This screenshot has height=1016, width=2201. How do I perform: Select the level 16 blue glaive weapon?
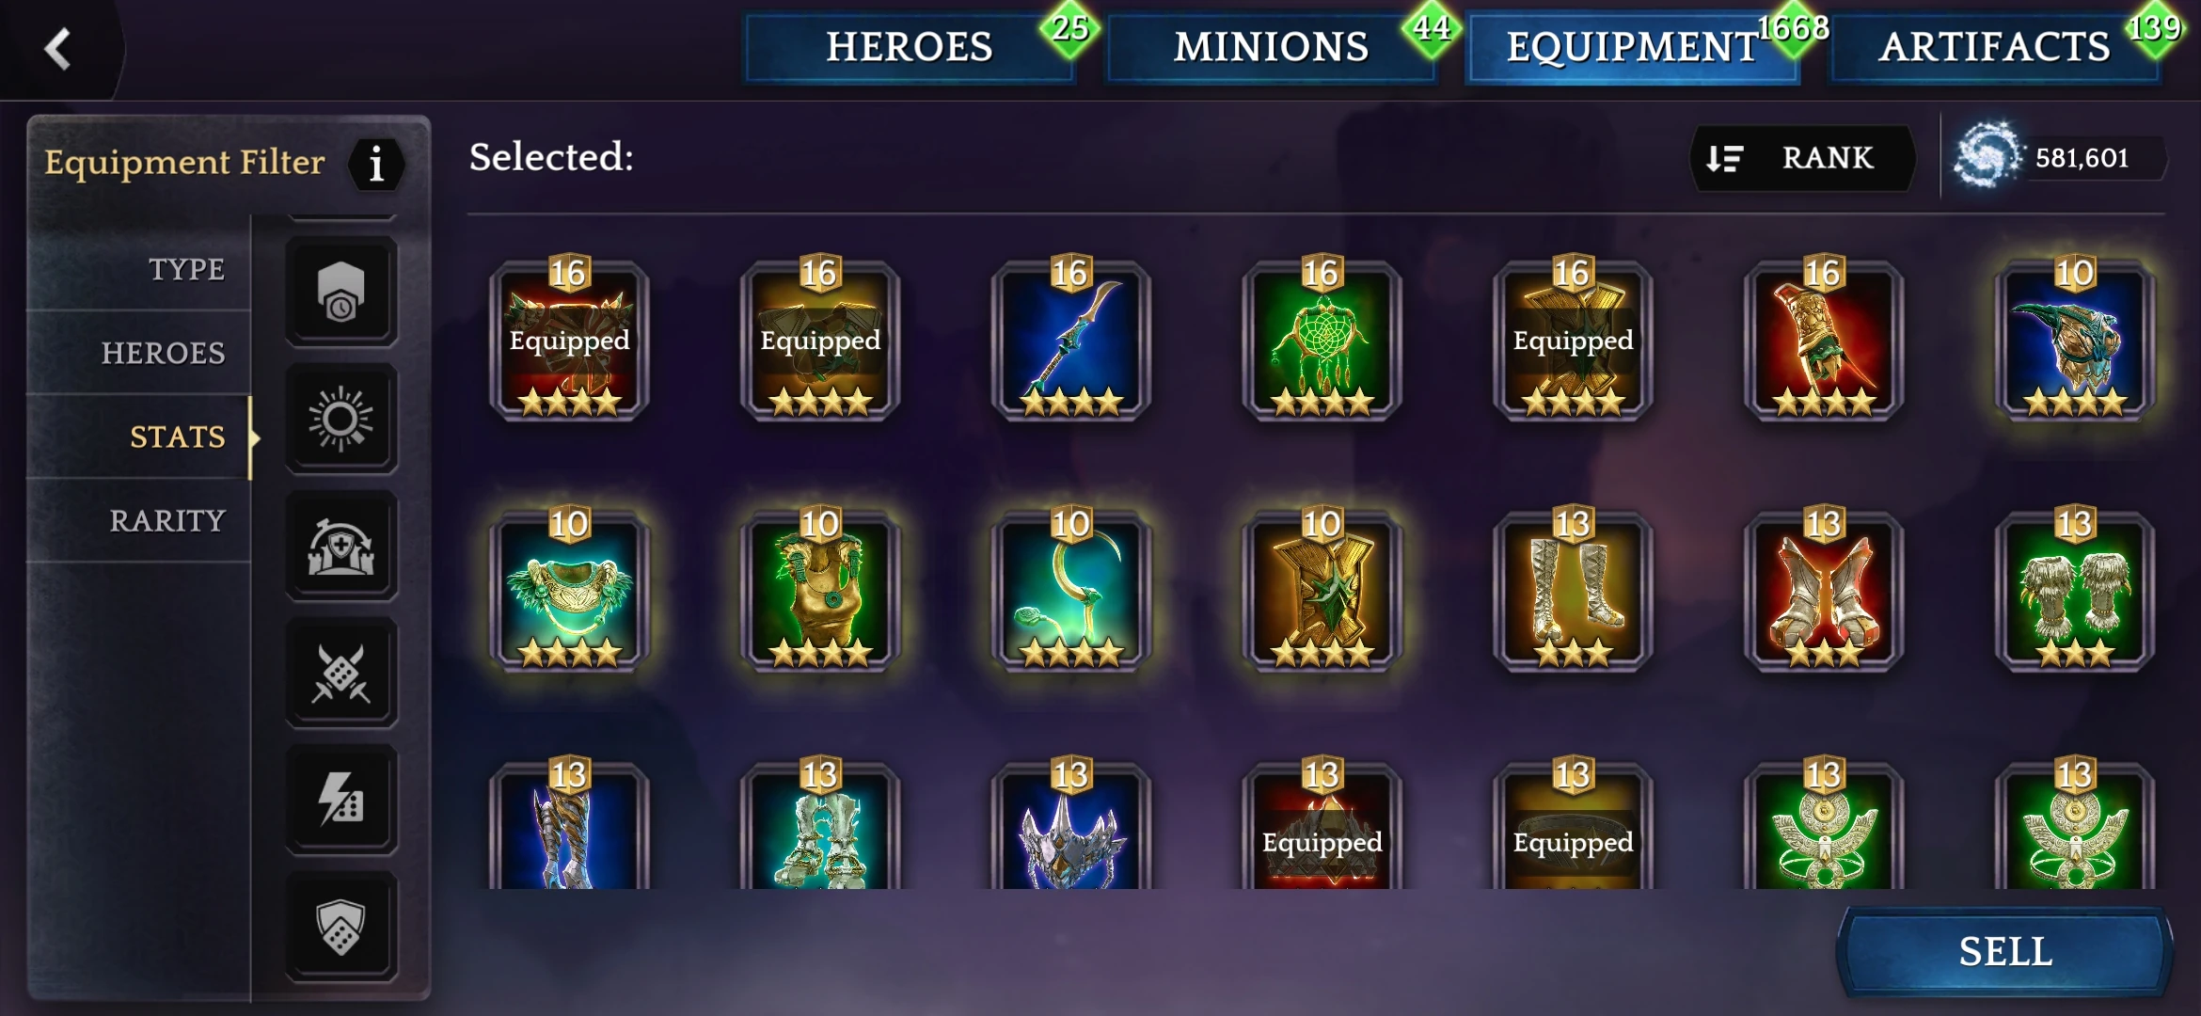(1071, 341)
